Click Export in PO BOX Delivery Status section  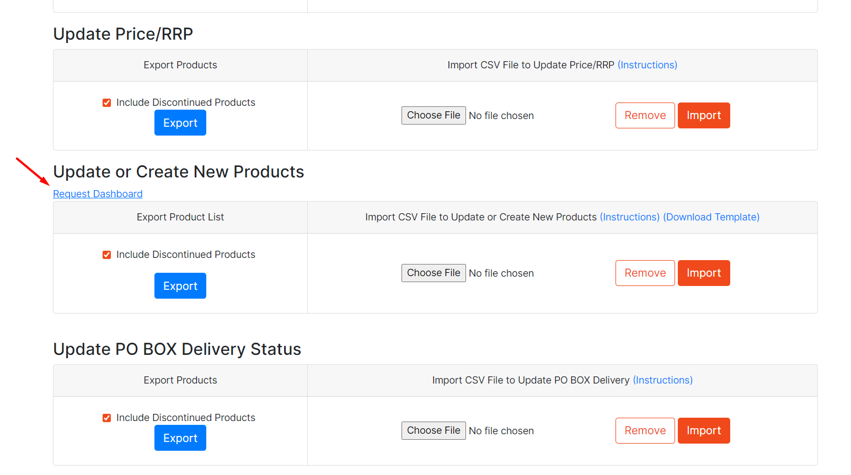click(180, 438)
